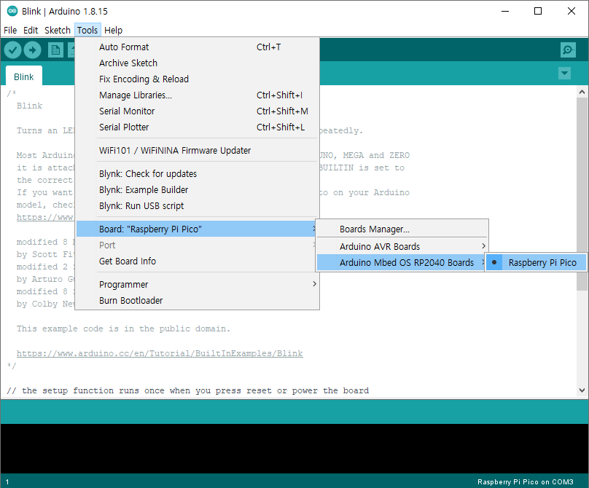Click the Arduino logo in title bar
Viewport: 589px width, 488px height.
pos(12,11)
